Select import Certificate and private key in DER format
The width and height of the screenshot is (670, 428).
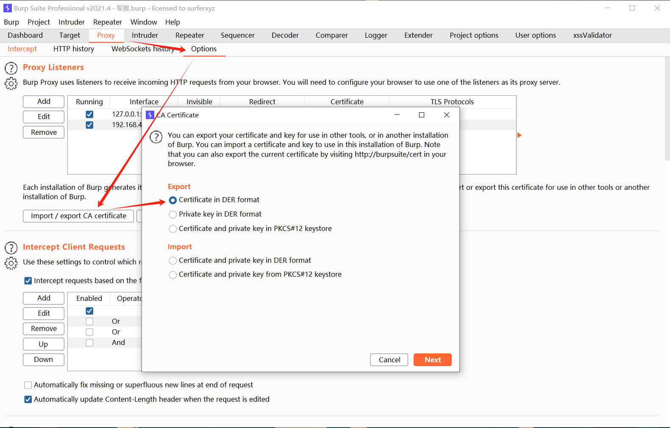(x=173, y=261)
